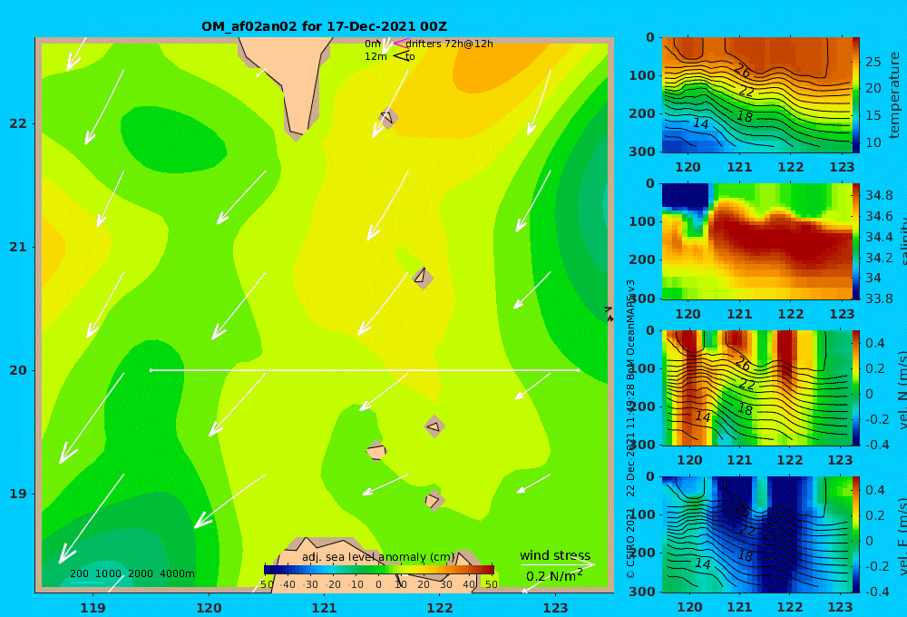
Task: Click the depth tick 300 on temperature panel
Action: pos(642,151)
